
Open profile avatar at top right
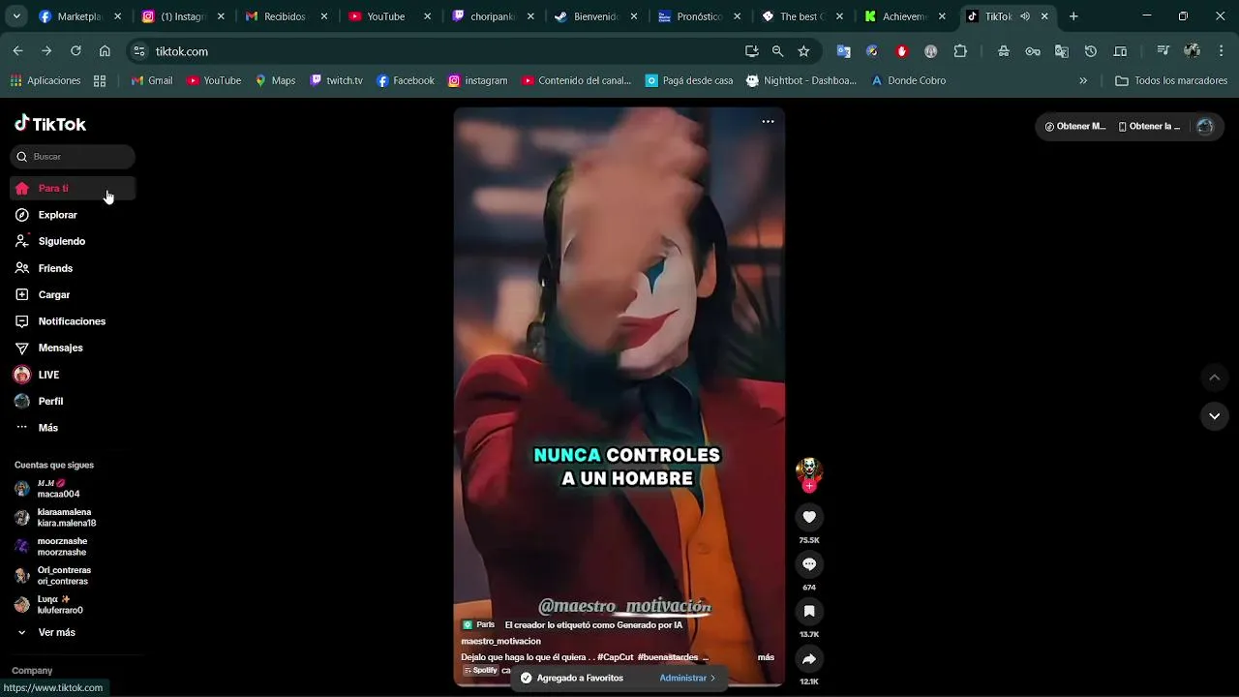click(1204, 126)
